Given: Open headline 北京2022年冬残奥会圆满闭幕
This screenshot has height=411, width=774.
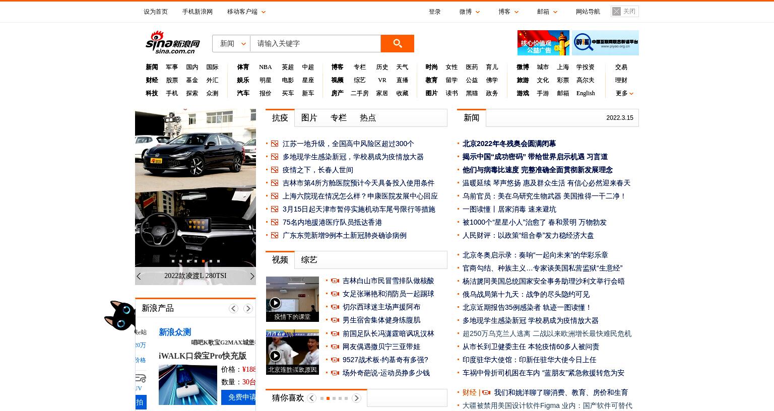Looking at the screenshot, I should tap(509, 144).
